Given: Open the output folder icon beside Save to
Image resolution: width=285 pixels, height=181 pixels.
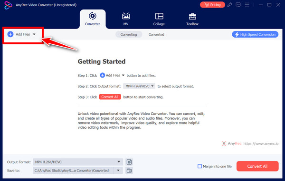Looking at the screenshot, I should [x=129, y=171].
